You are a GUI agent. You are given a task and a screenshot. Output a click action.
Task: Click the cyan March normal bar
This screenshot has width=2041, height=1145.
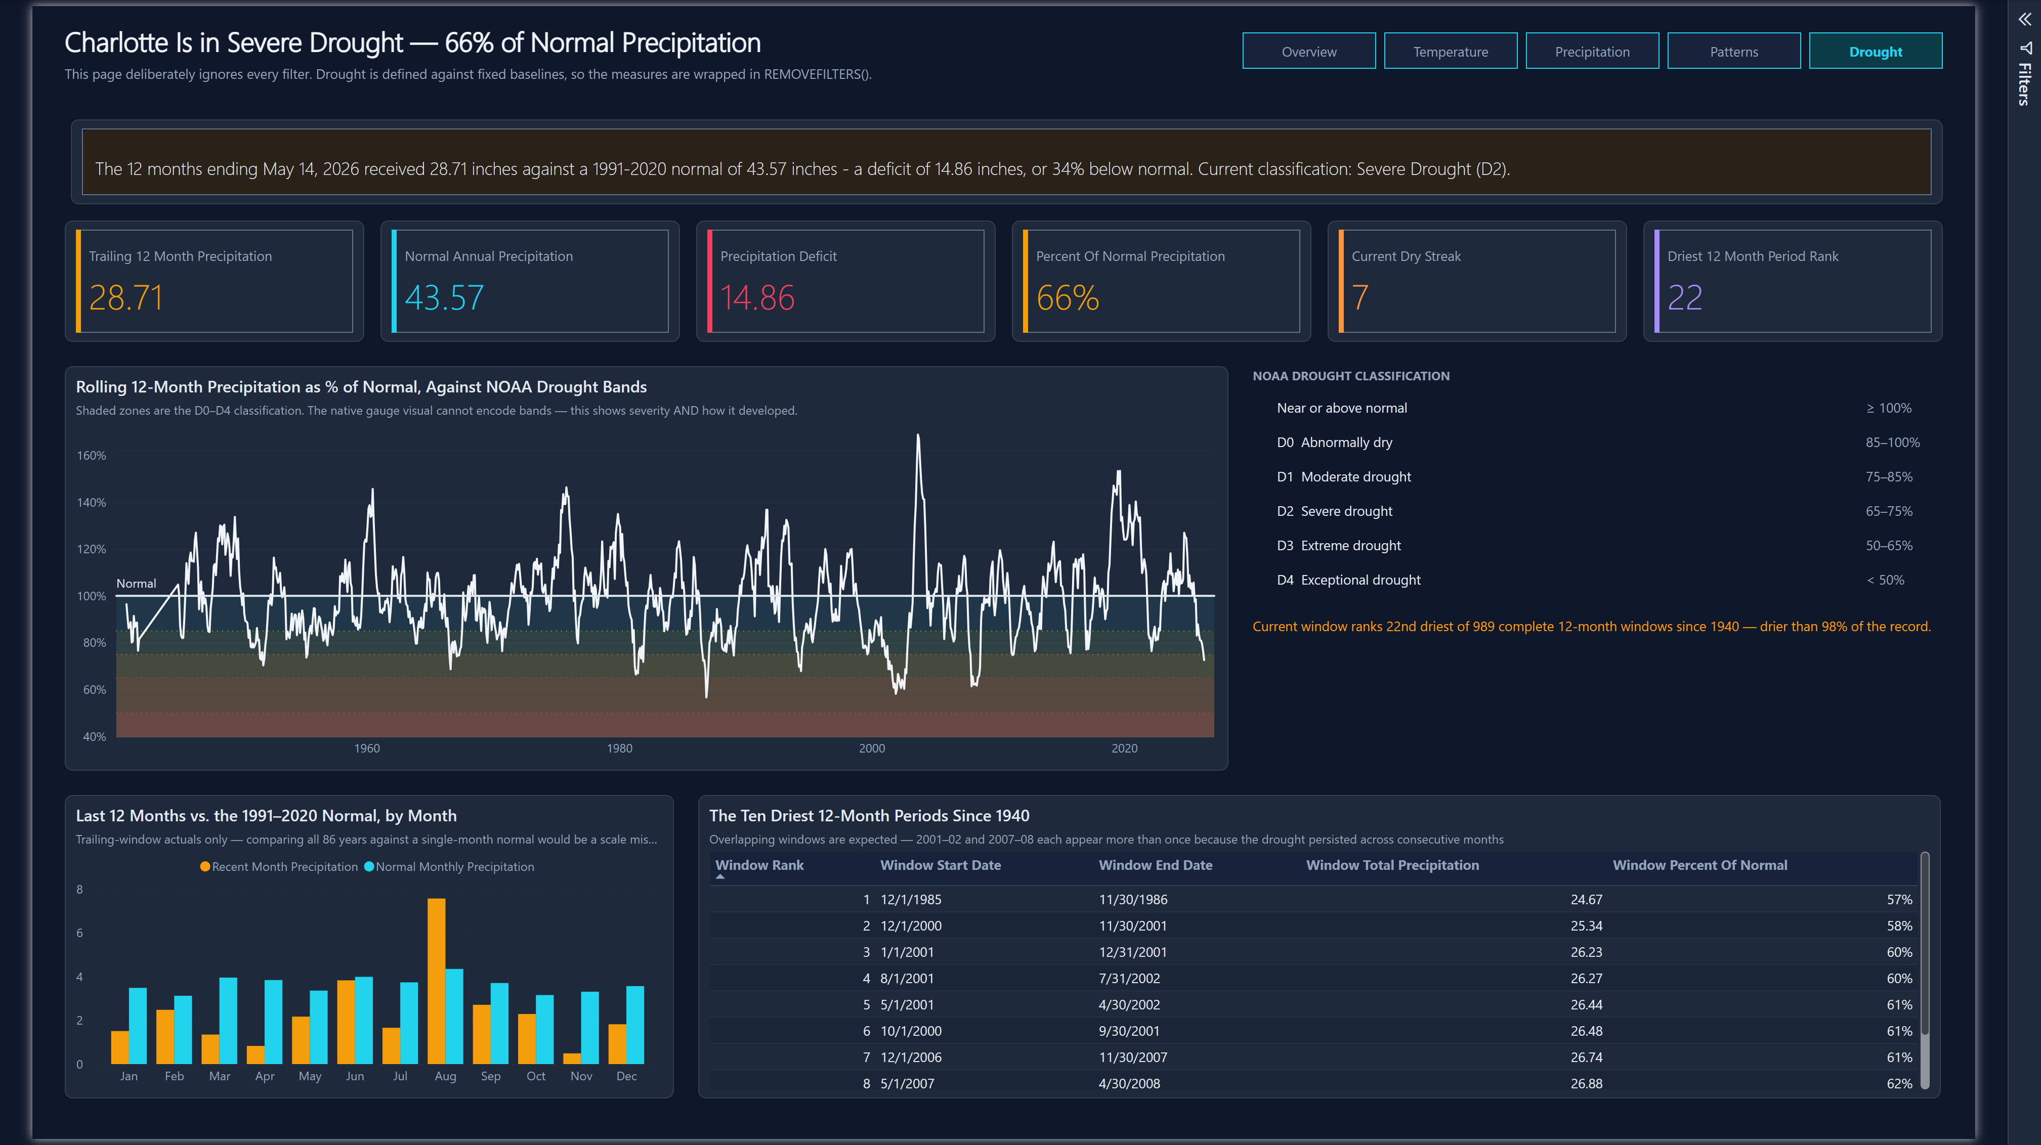228,1020
